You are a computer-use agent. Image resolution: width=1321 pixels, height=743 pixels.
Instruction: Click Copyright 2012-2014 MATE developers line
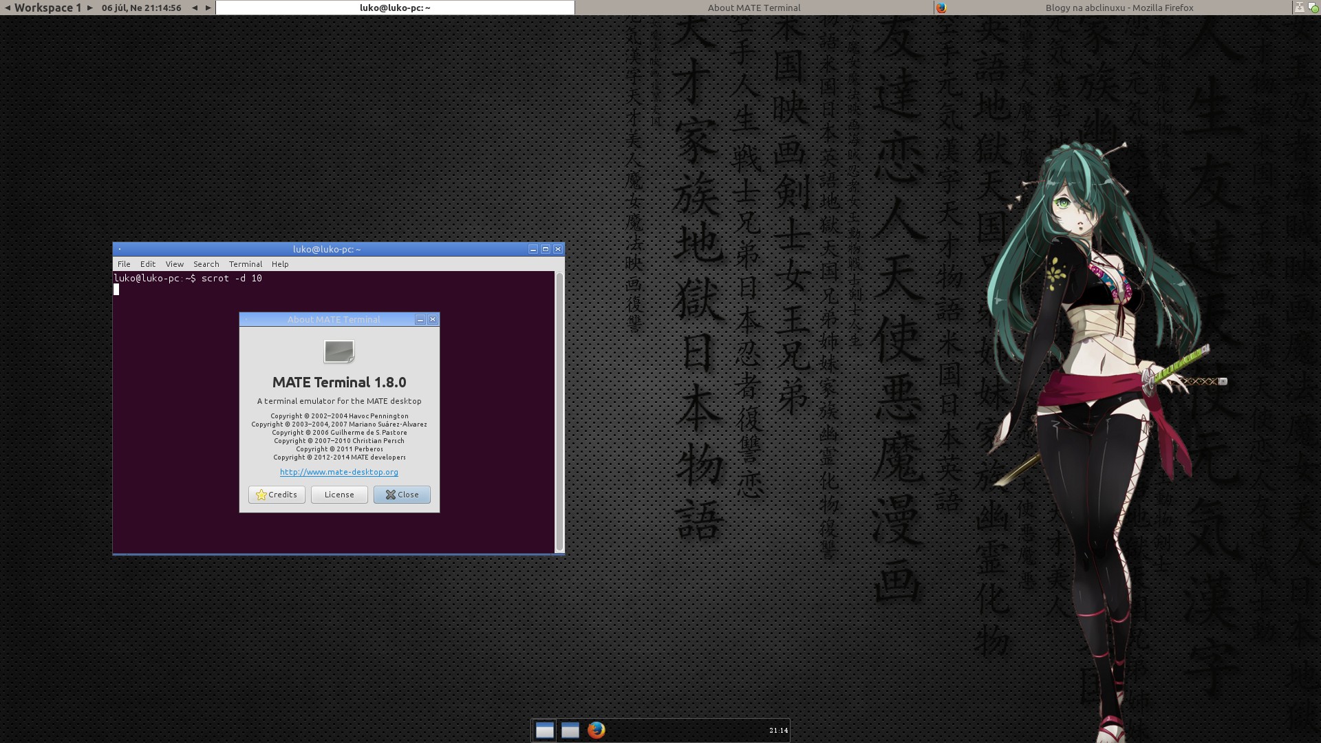(x=339, y=457)
